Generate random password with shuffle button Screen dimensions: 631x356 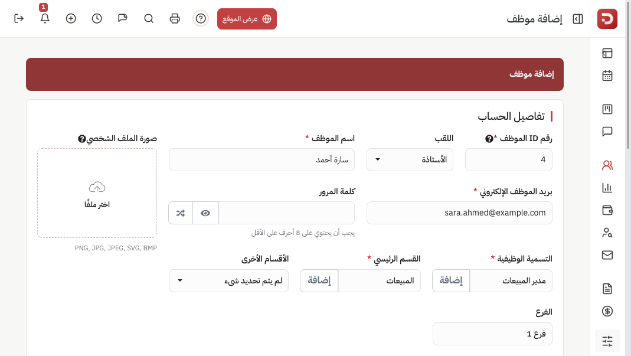[x=181, y=213]
